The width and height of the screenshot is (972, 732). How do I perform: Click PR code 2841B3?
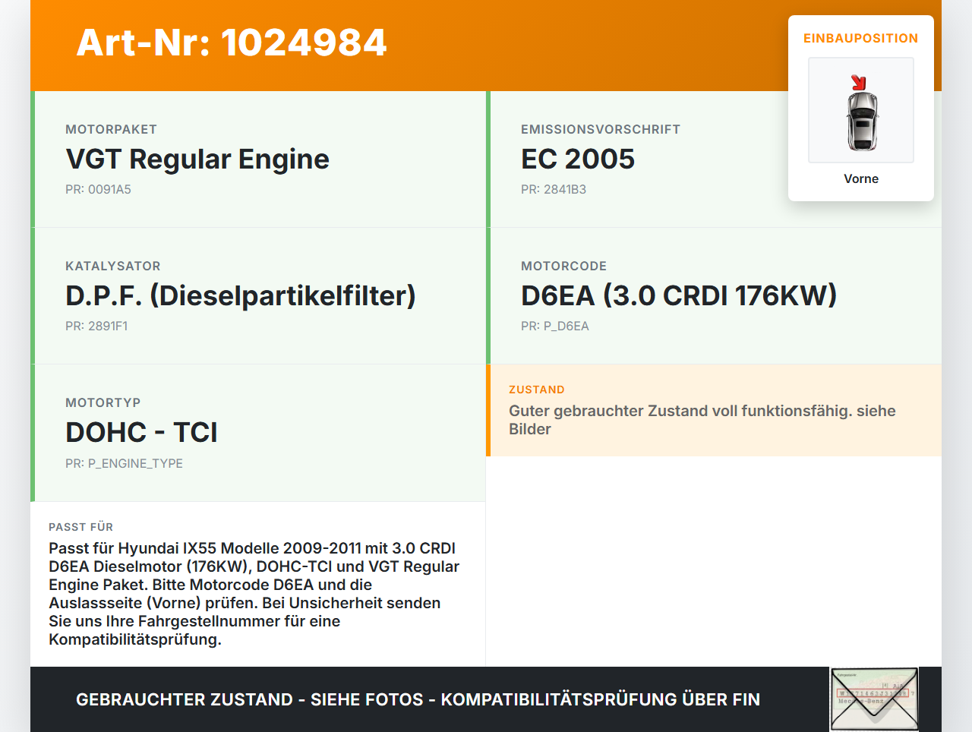coord(554,190)
